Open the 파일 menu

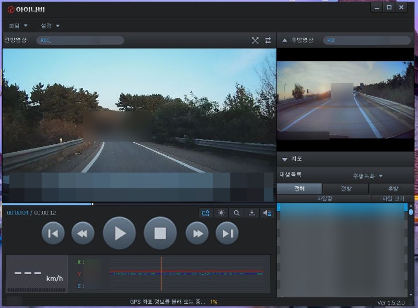18,26
